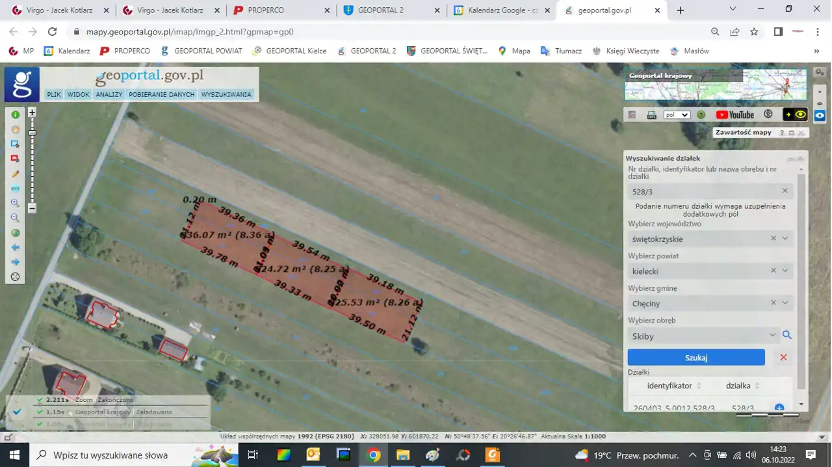Click the green info tool icon

(x=15, y=114)
